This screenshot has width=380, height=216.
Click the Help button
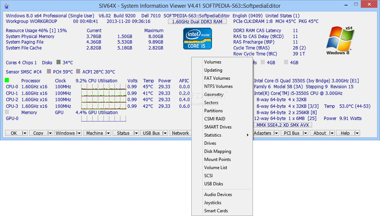coord(345,133)
